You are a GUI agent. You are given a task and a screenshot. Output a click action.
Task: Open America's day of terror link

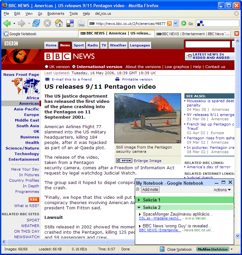click(x=209, y=167)
